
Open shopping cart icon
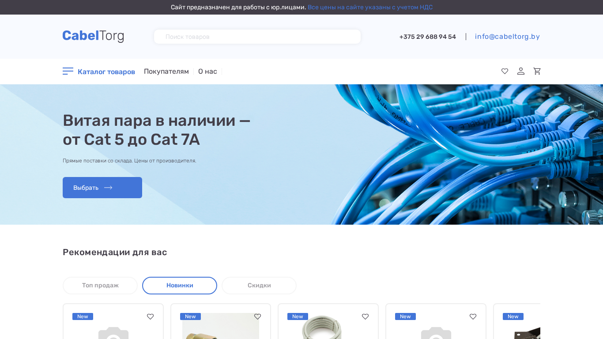coord(537,71)
